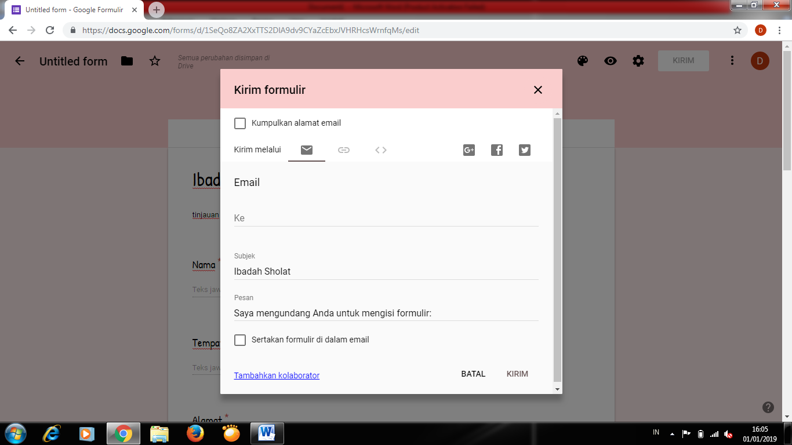Click the move to folder icon
This screenshot has height=445, width=792.
pos(127,61)
